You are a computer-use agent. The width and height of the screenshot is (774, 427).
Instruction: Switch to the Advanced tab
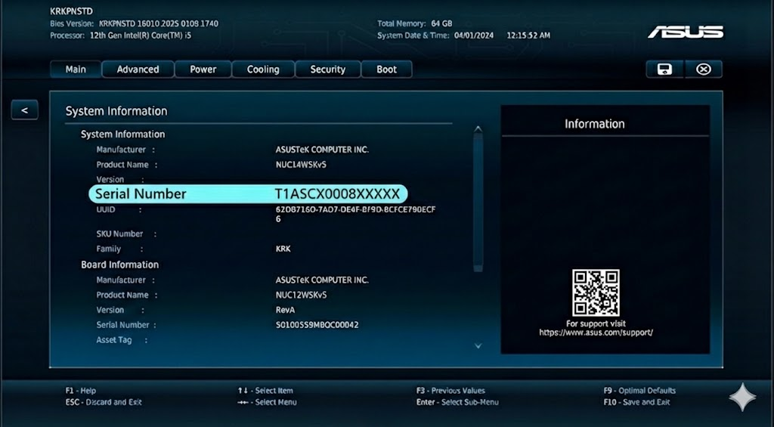[138, 70]
